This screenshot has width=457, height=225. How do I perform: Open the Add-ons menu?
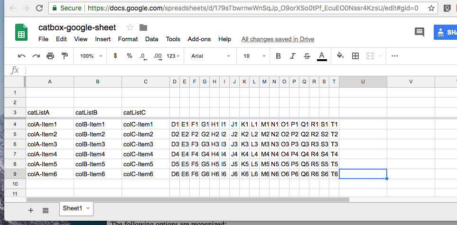[x=199, y=39]
